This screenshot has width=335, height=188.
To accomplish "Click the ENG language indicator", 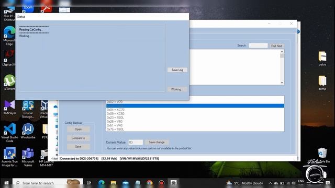I will (301, 181).
